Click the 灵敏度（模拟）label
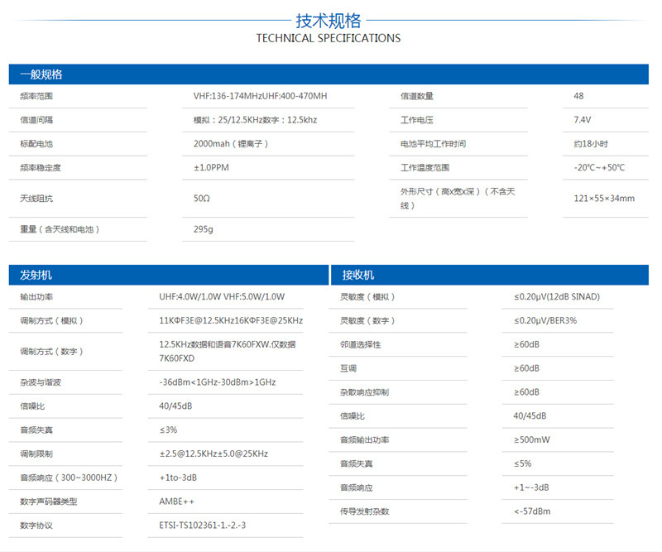The height and width of the screenshot is (552, 662). click(x=367, y=297)
